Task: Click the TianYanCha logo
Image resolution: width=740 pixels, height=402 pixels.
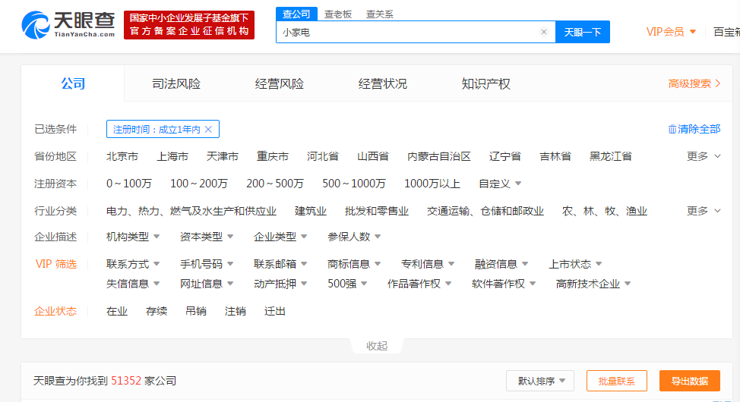Action: [x=68, y=25]
